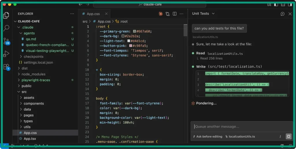Screen dimensions: 296x149
Task: Toggle the bottom panel layout icon
Action: 283,5
